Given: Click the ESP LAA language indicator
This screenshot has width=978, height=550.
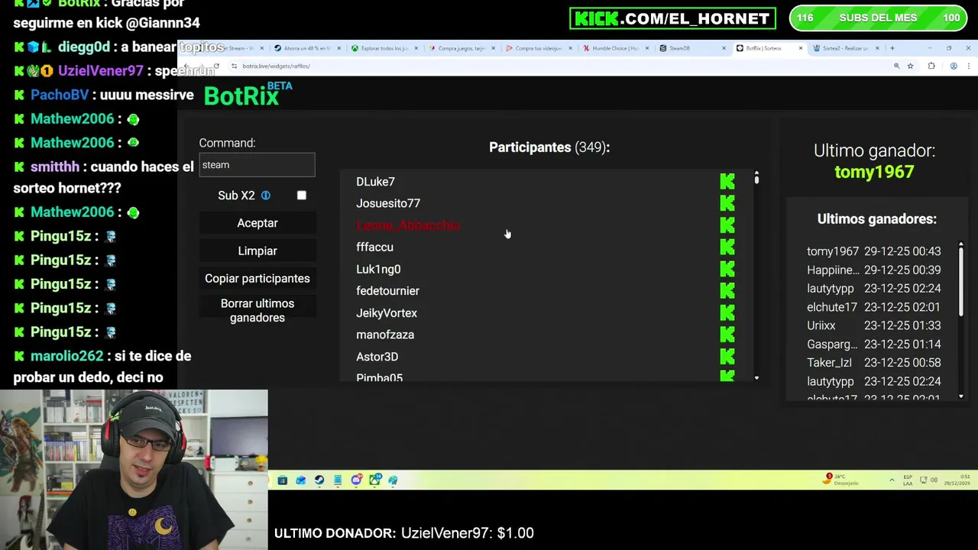Looking at the screenshot, I should tap(908, 480).
